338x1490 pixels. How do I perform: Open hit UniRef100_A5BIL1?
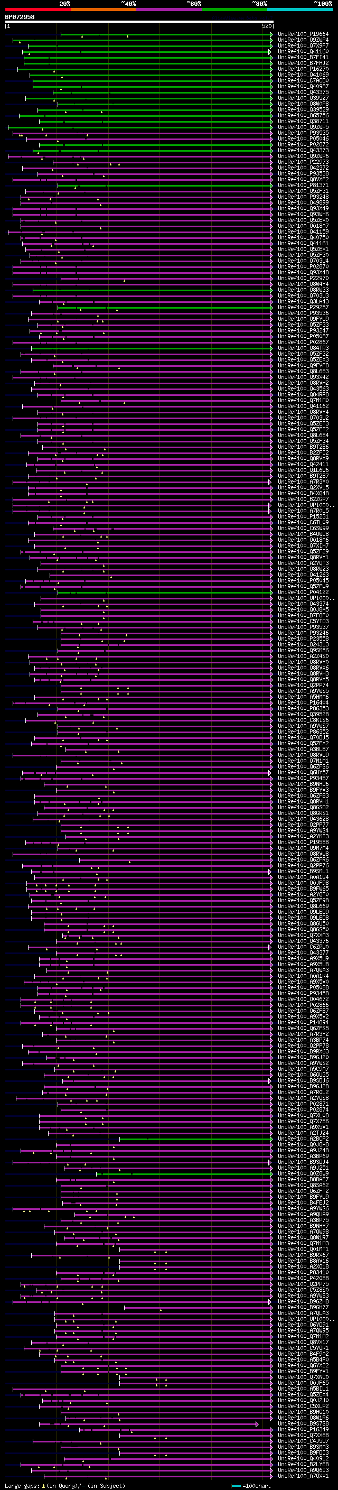click(x=303, y=1389)
